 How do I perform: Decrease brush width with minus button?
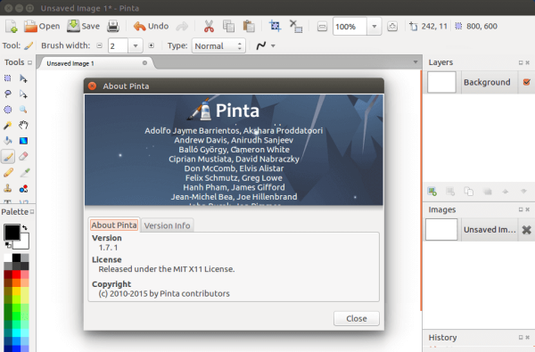[x=99, y=45]
